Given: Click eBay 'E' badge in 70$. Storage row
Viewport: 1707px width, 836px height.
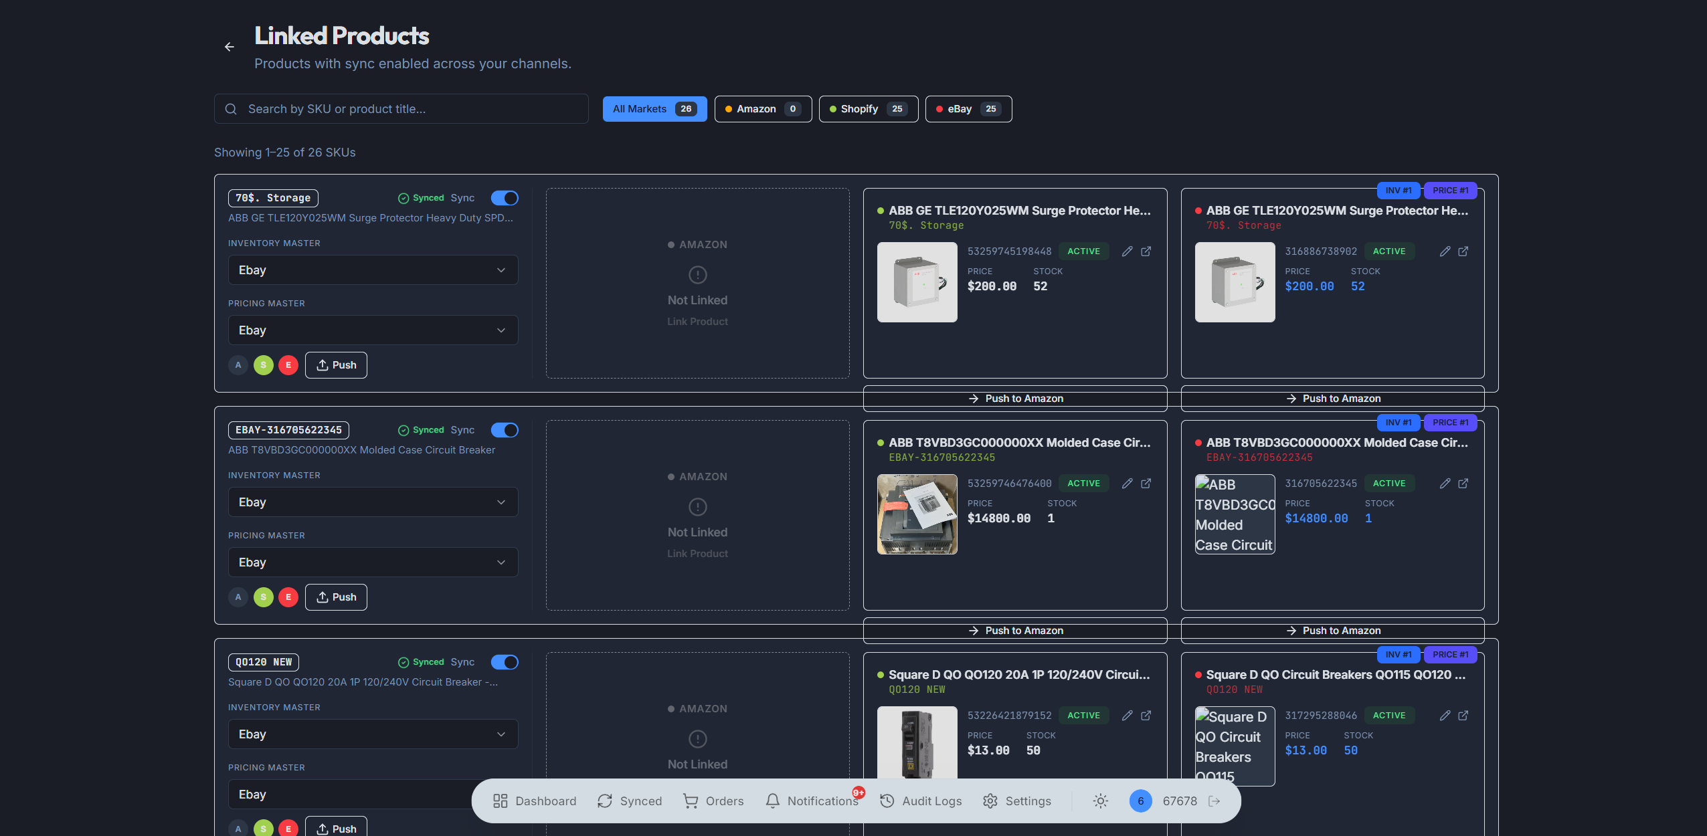Looking at the screenshot, I should [288, 365].
